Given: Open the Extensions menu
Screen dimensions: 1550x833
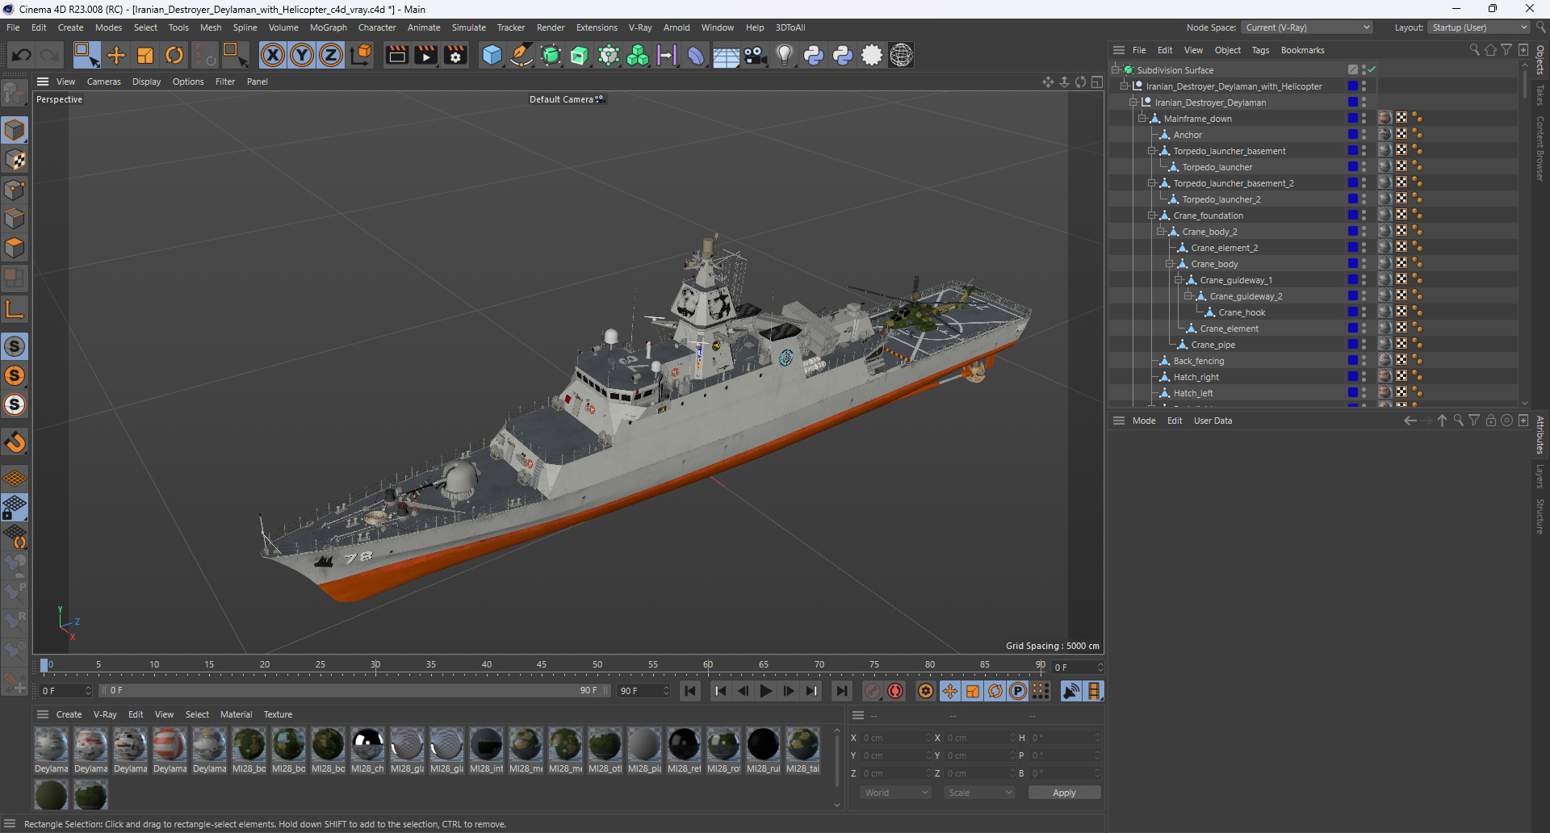Looking at the screenshot, I should 597,27.
